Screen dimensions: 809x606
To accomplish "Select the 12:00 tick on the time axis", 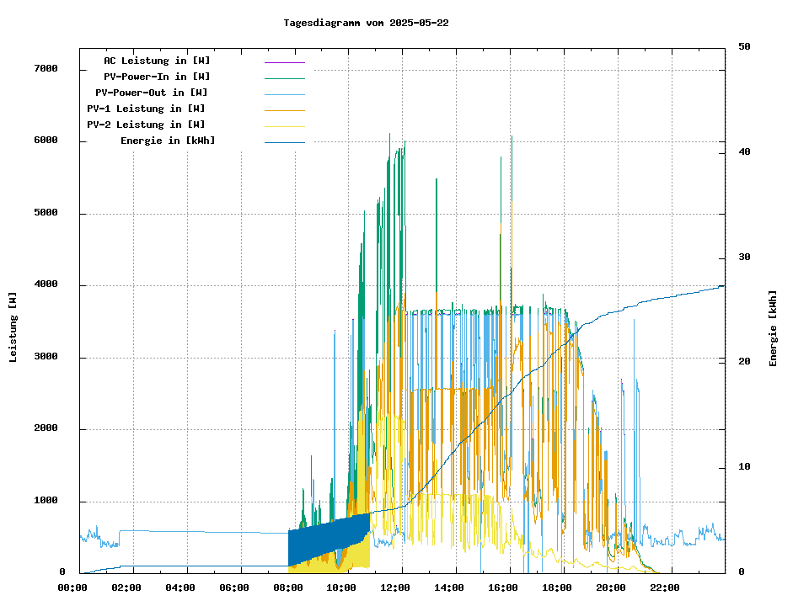I will coord(396,587).
